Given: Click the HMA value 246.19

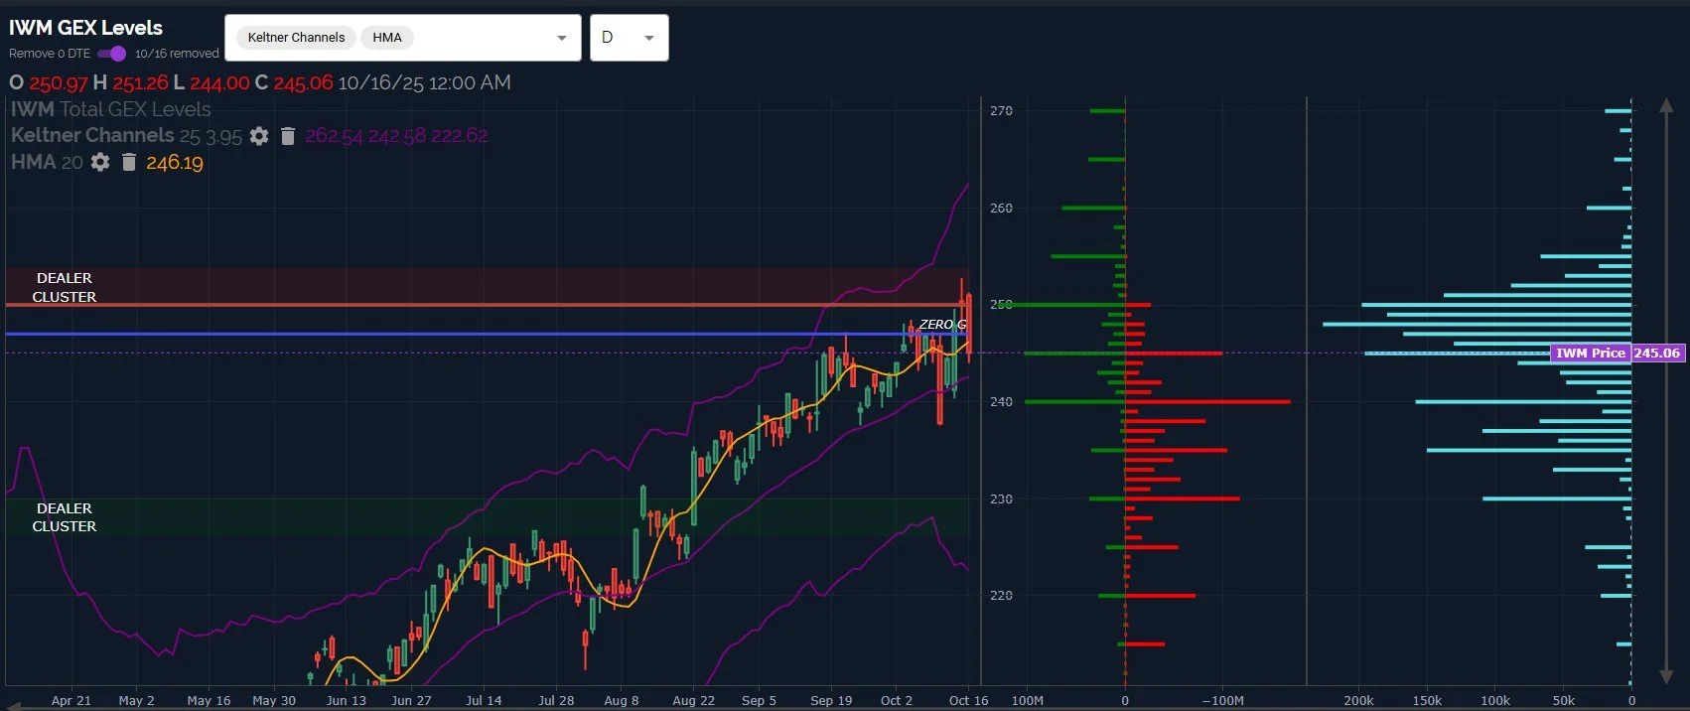Looking at the screenshot, I should 175,163.
